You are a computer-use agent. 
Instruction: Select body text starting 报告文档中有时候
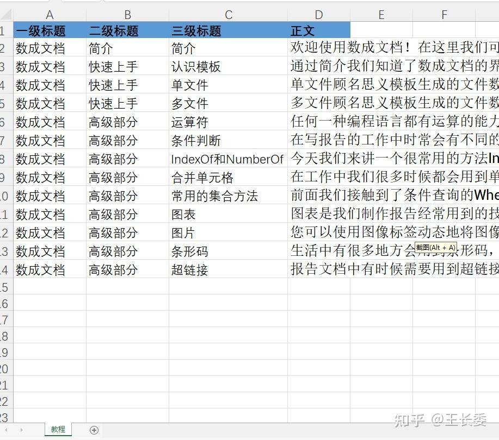(x=393, y=269)
